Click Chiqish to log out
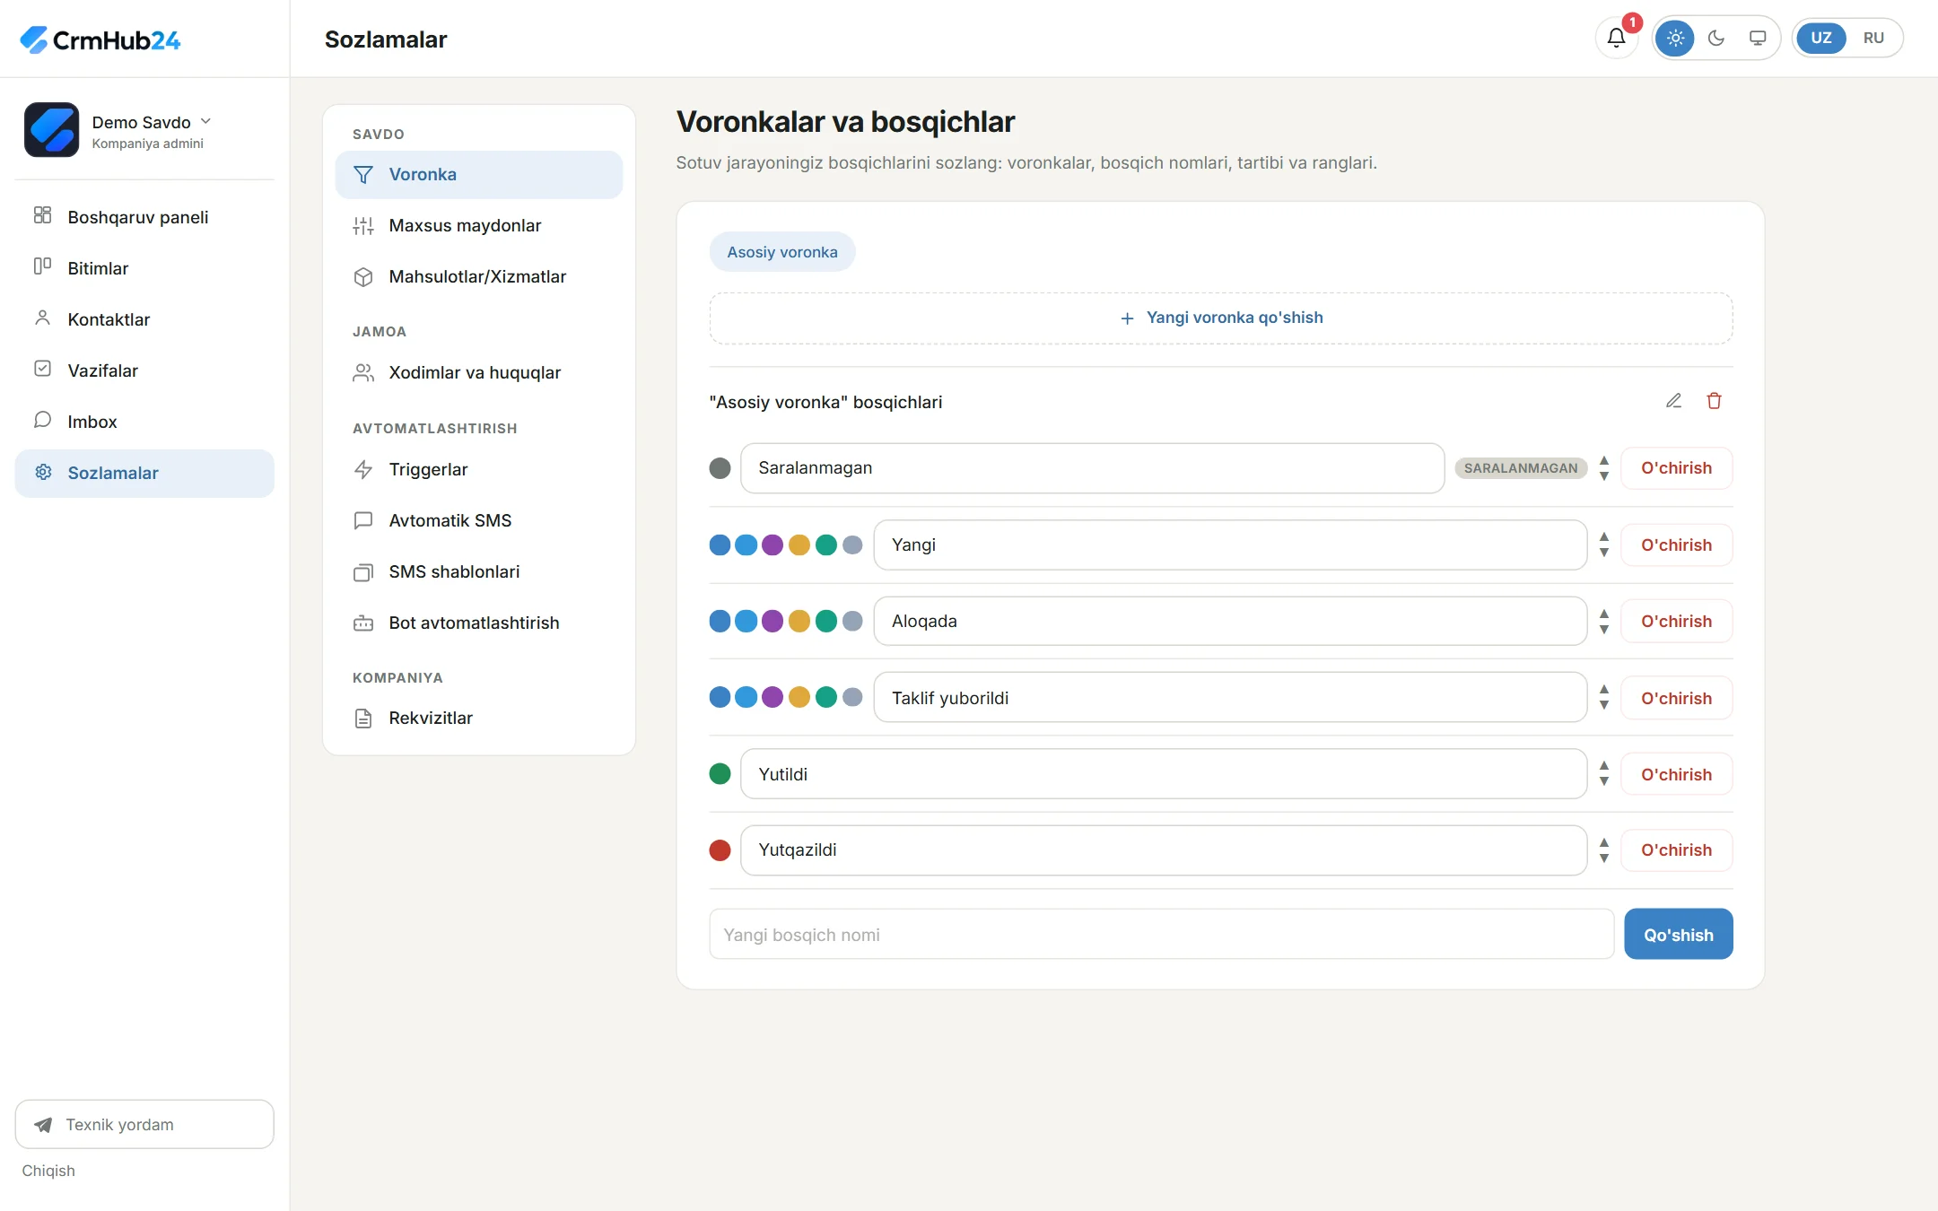Image resolution: width=1938 pixels, height=1211 pixels. click(x=48, y=1171)
